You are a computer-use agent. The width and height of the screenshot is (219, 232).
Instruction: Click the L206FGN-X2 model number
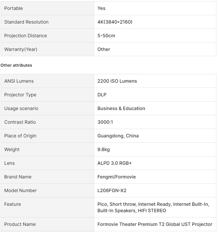pyautogui.click(x=112, y=190)
